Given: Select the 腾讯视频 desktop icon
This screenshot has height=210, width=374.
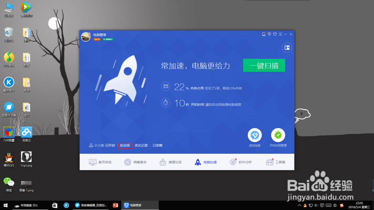Looking at the screenshot, I should (x=27, y=10).
